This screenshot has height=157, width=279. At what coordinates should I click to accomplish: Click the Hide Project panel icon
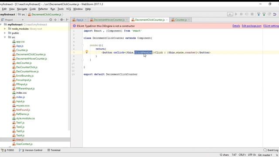pyautogui.click(x=68, y=20)
